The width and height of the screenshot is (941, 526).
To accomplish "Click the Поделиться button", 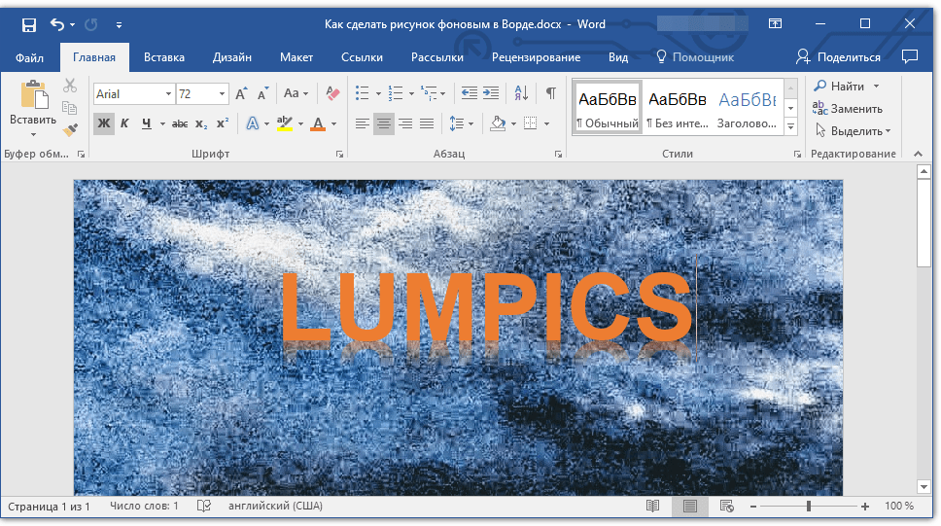I will (838, 57).
